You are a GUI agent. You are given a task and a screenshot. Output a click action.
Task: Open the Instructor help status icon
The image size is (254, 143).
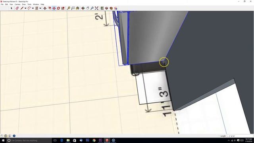(x=14, y=136)
